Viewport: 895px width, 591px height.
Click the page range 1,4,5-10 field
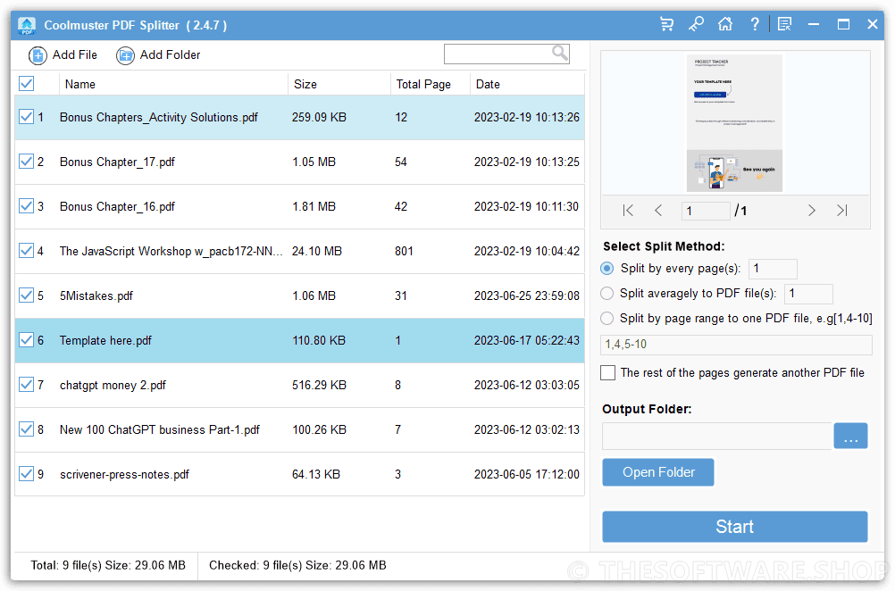736,345
